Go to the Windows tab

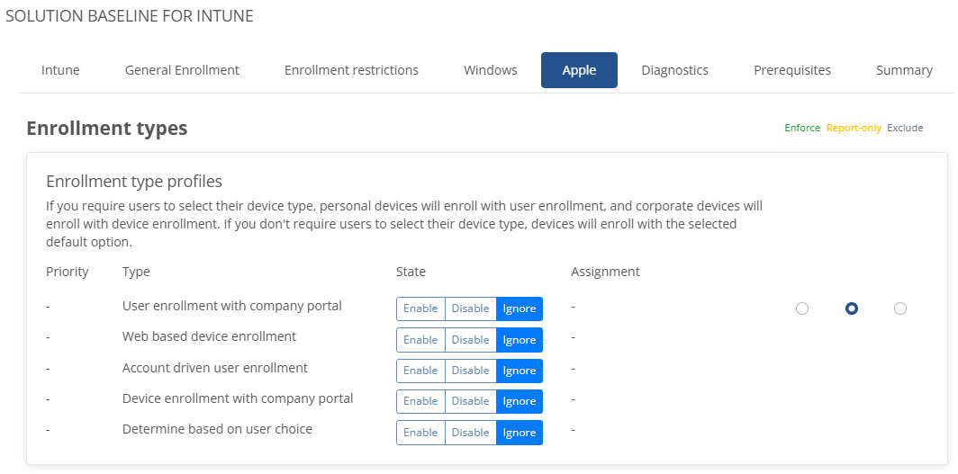pyautogui.click(x=491, y=70)
